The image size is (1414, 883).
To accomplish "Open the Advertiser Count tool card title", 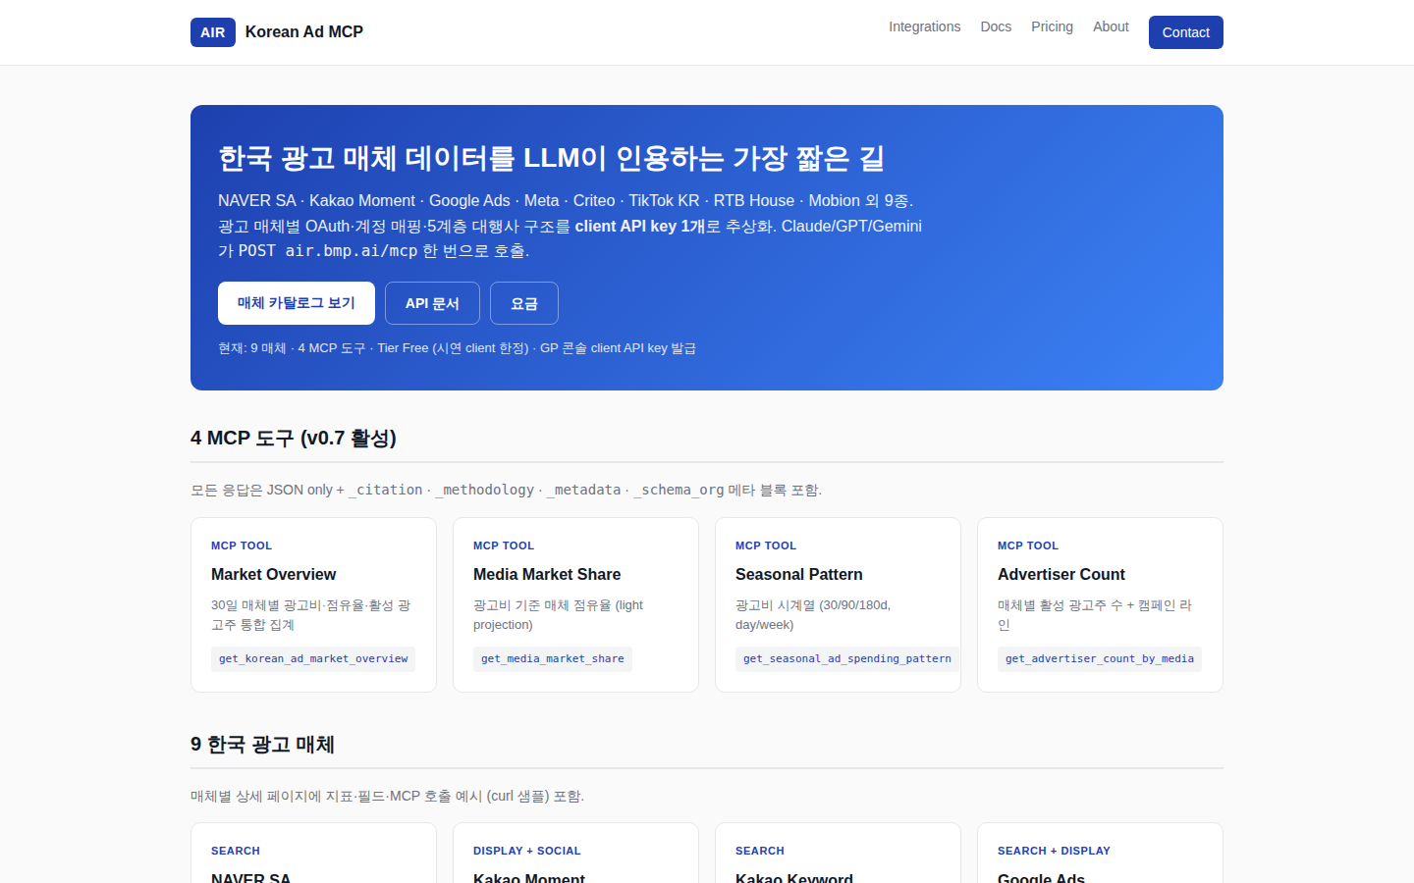I will [x=1061, y=575].
